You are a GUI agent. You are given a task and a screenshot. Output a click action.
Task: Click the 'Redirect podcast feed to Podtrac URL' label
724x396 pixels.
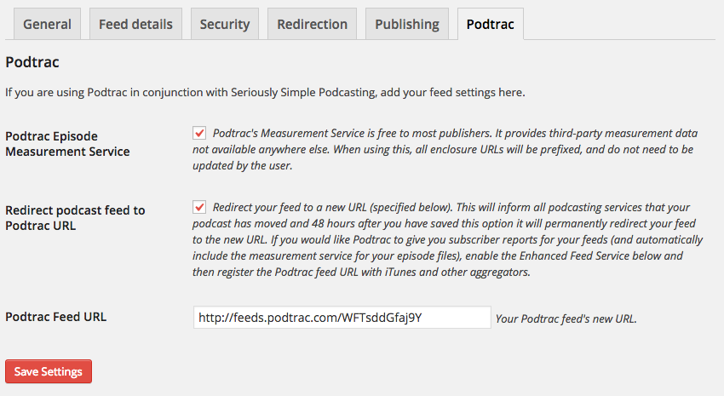tap(75, 218)
